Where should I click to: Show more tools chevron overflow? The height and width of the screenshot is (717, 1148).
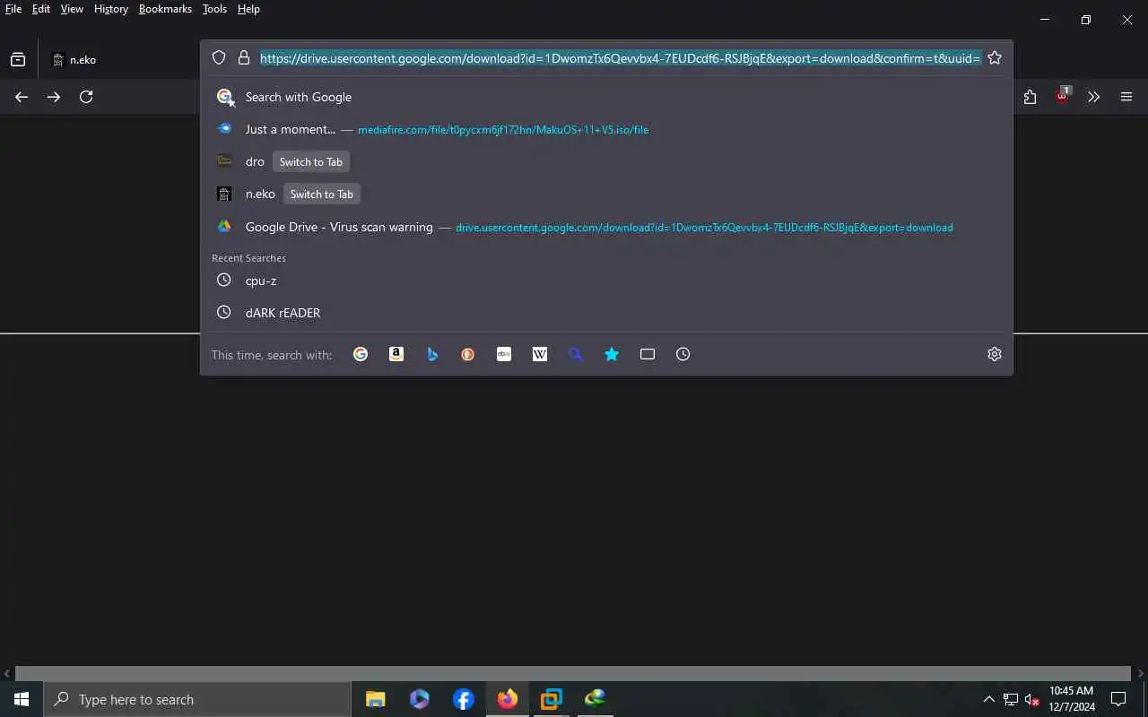coord(1093,97)
